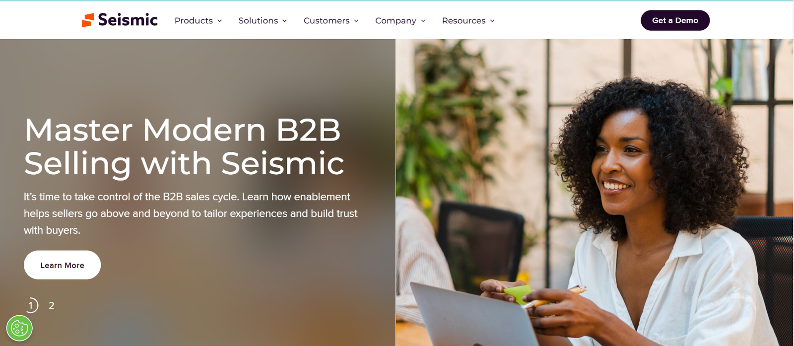Open the Company menu label
Image resolution: width=794 pixels, height=346 pixels.
396,21
